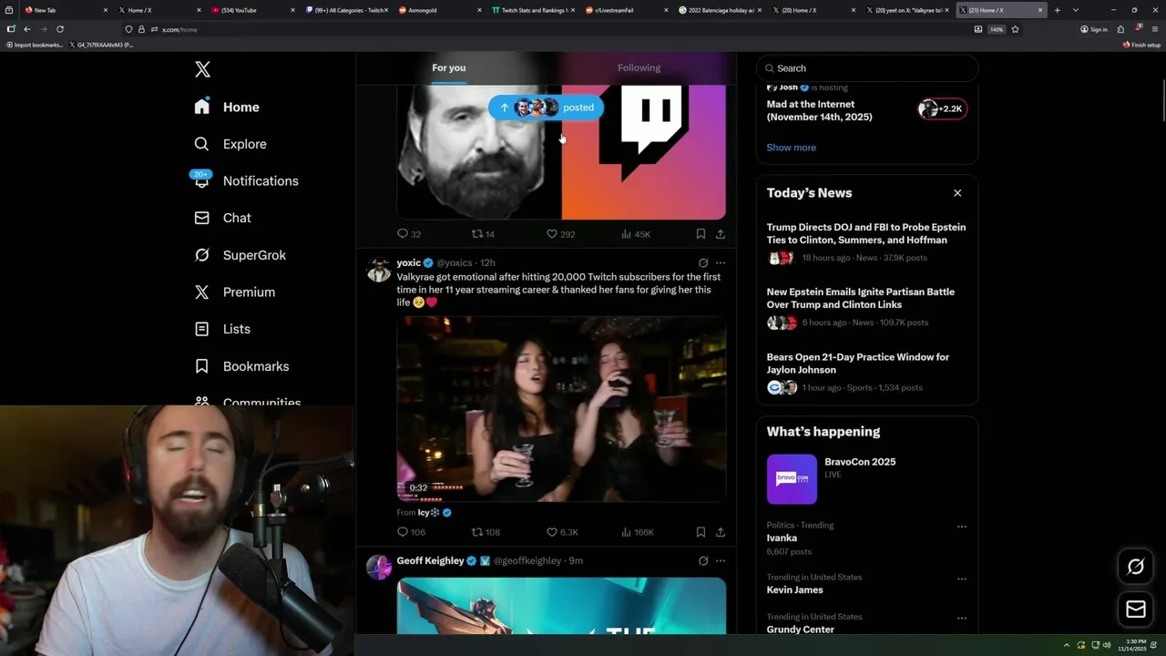Click Grok icon on Geoff Keighley post
1166x656 pixels.
pos(702,560)
